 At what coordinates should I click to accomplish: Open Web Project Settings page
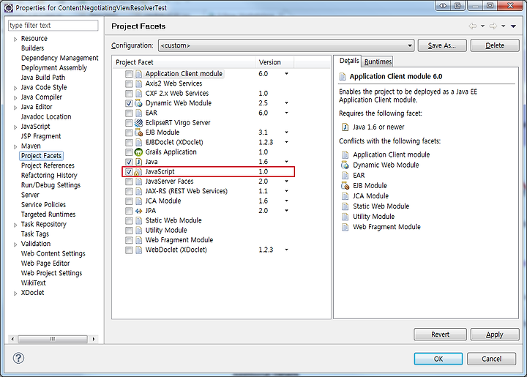51,273
